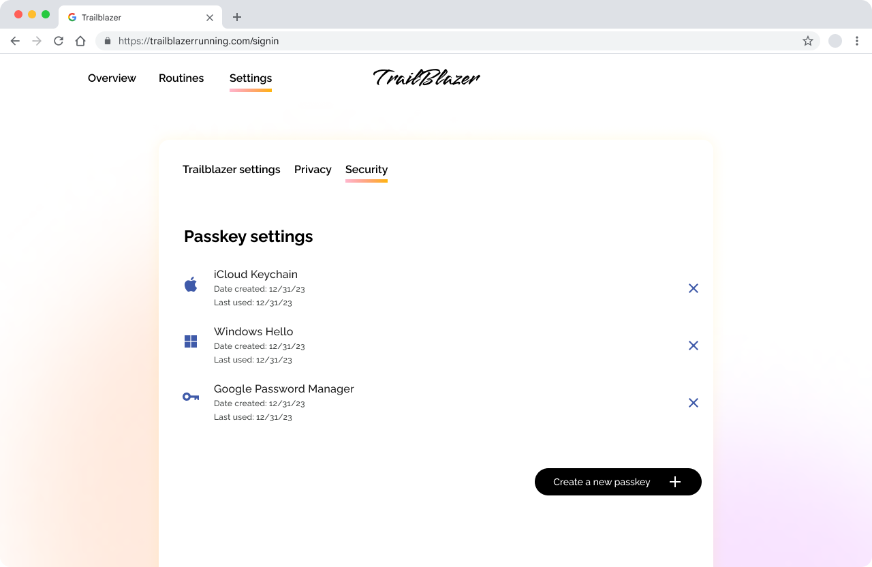
Task: Open the bookmark star in the address bar
Action: (808, 41)
